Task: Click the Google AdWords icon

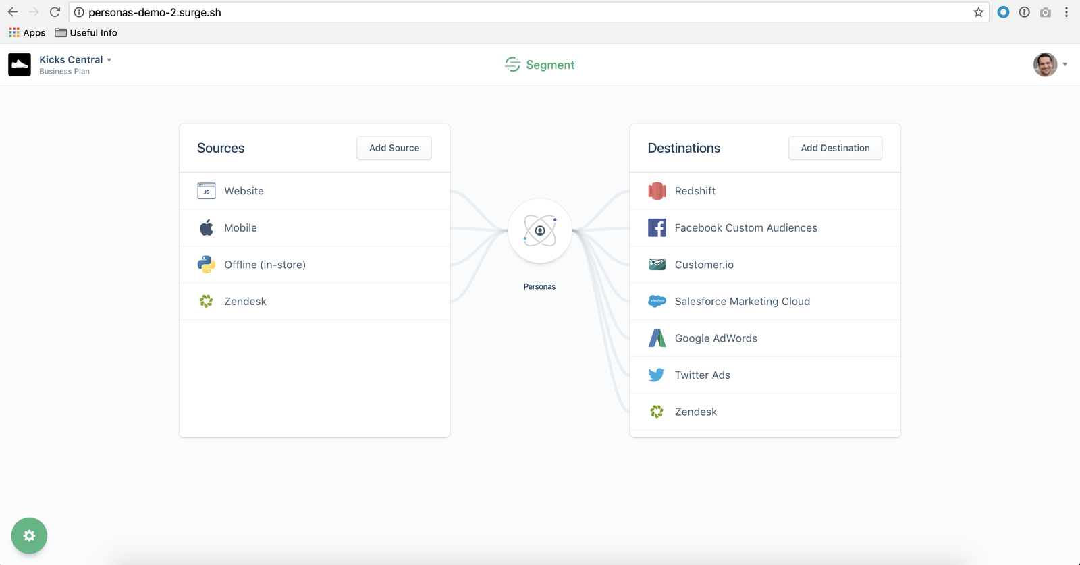Action: 657,338
